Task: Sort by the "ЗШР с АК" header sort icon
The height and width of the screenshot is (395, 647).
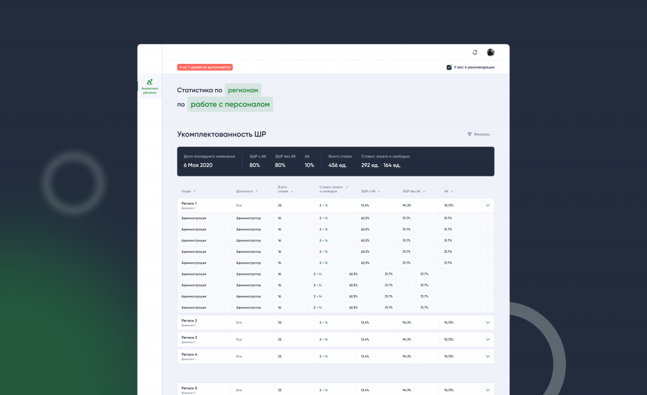Action: (379, 191)
